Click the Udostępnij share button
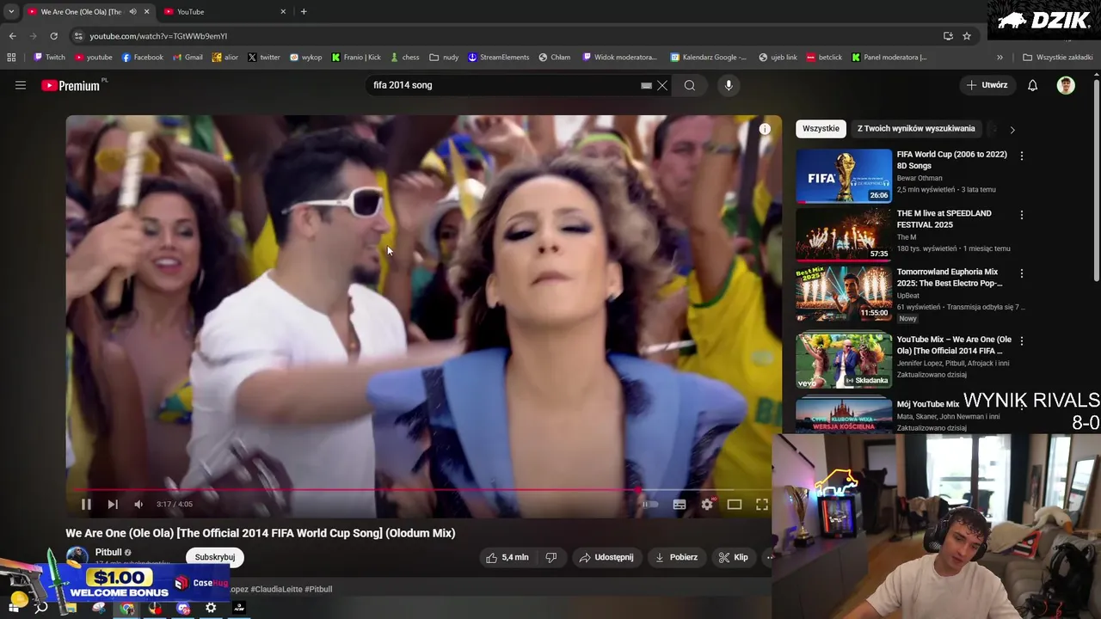This screenshot has width=1101, height=619. point(606,557)
